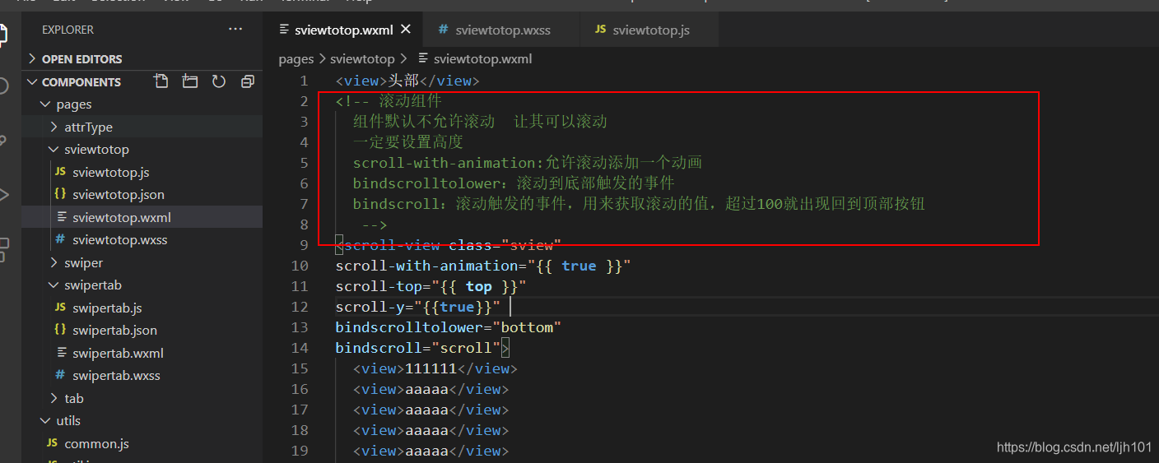Refresh the Explorer file tree
The height and width of the screenshot is (463, 1159).
coord(219,81)
